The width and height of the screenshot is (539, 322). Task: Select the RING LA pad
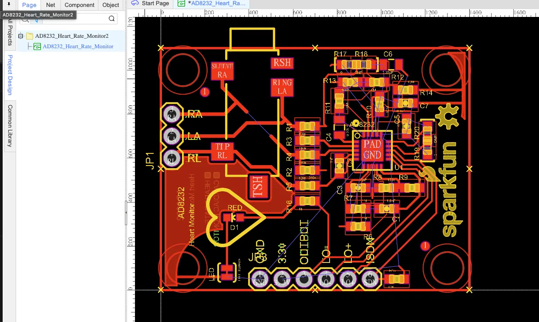point(282,87)
